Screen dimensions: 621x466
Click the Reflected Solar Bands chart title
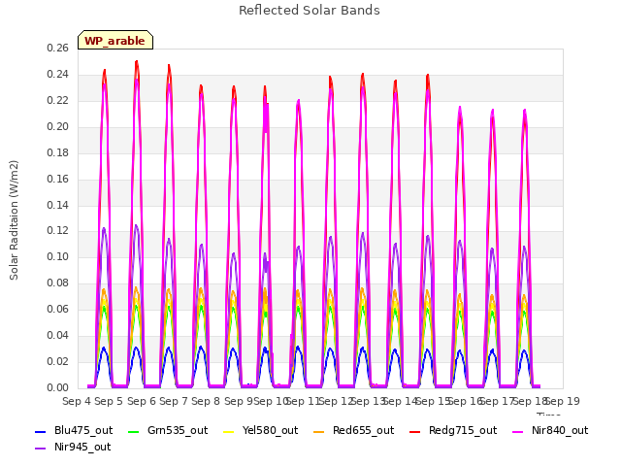[310, 11]
